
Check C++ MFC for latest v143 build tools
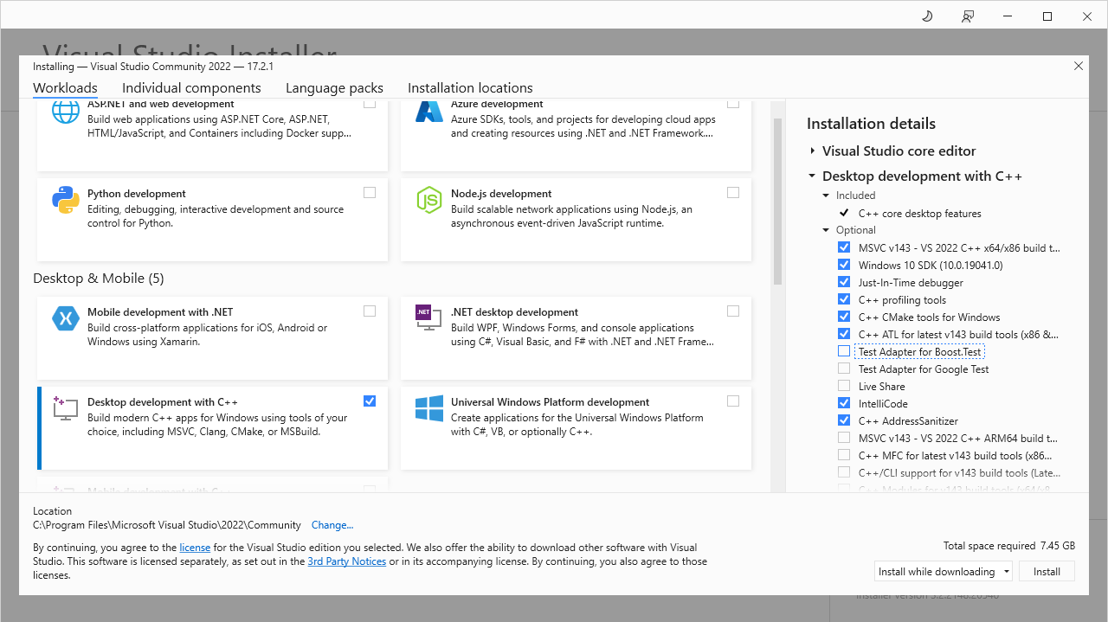844,455
